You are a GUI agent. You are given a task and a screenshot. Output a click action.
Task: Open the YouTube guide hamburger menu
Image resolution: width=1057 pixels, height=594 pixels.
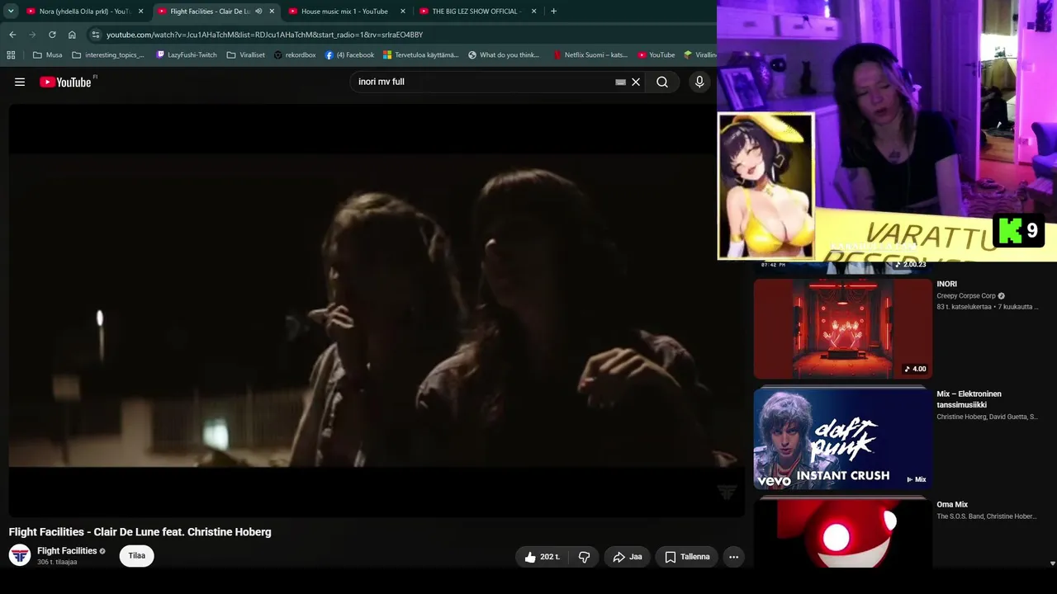[20, 82]
